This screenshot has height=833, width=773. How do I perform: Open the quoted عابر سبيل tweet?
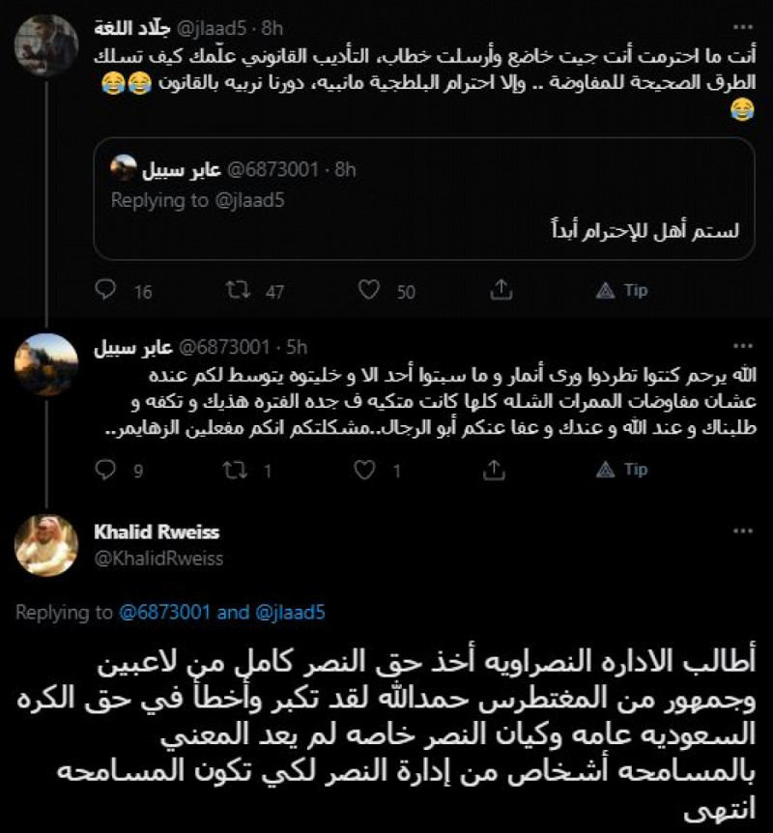[x=425, y=203]
